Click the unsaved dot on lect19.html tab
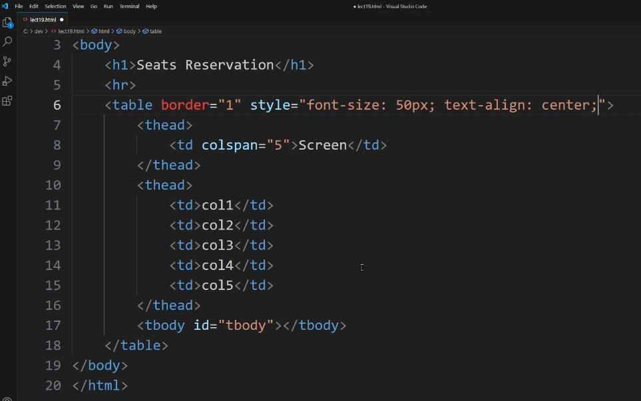Screen dimensions: 641x401 click(62, 19)
